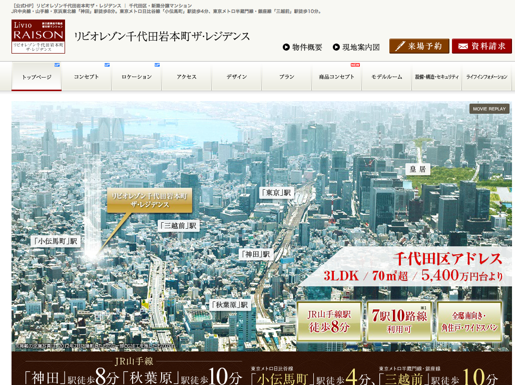This screenshot has height=385, width=515.
Task: Click the Livio Raison logo
Action: [x=39, y=37]
